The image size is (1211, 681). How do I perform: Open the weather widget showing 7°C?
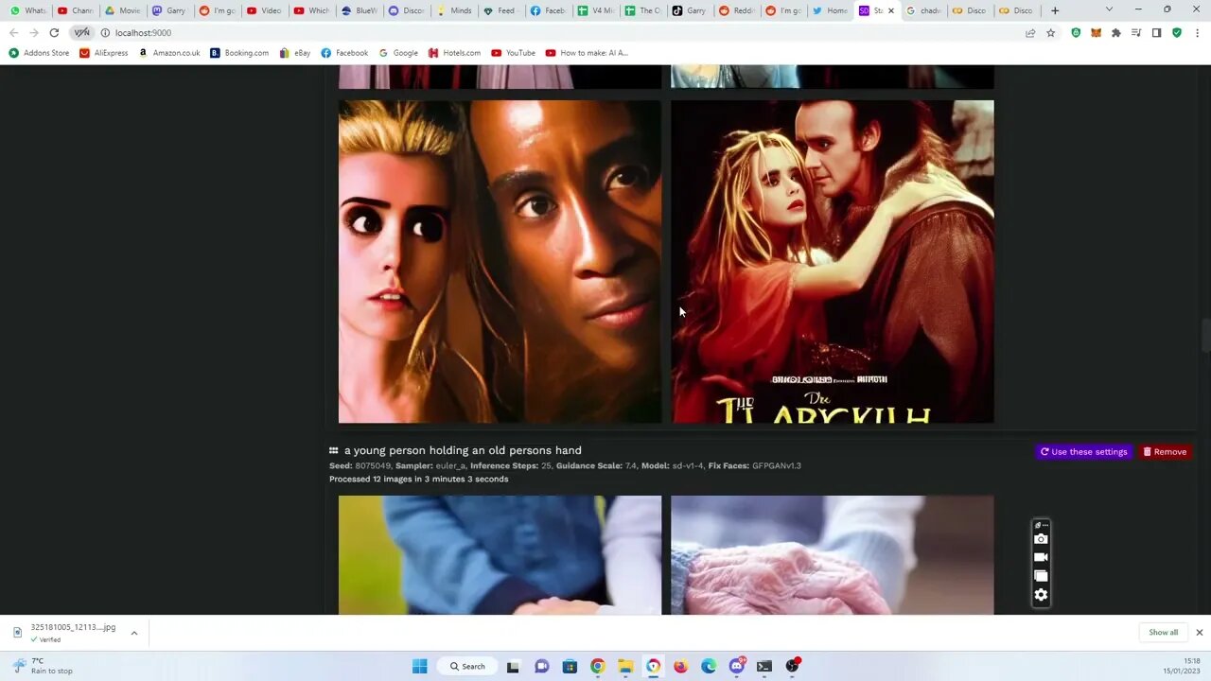coord(44,666)
